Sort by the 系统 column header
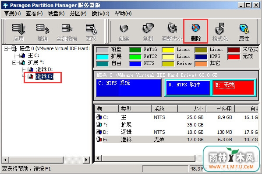Image resolution: width=262 pixels, height=174 pixels. 164,109
